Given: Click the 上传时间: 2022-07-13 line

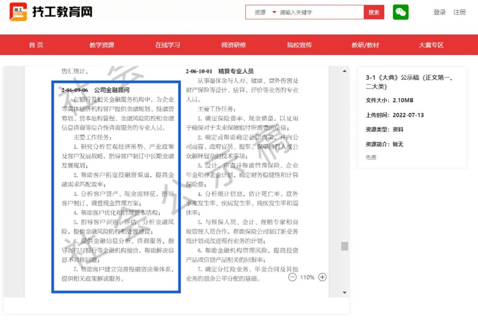Looking at the screenshot, I should point(395,115).
